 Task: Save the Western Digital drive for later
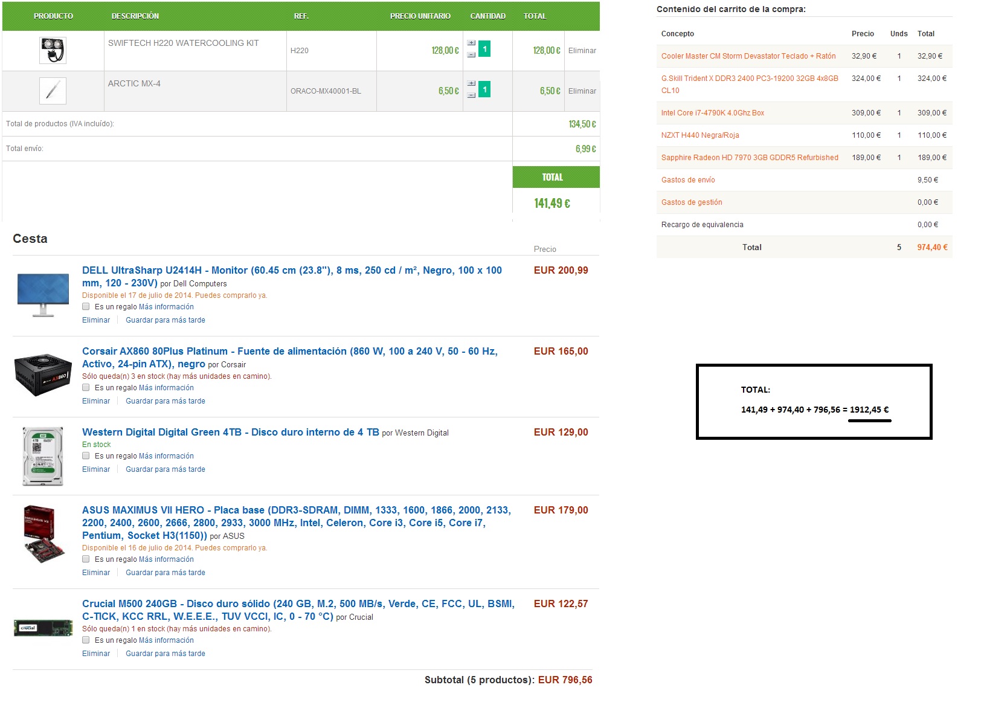point(166,469)
